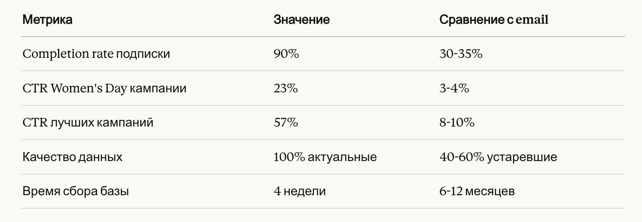Click the Время сбора базы label
Image resolution: width=642 pixels, height=222 pixels.
[76, 191]
